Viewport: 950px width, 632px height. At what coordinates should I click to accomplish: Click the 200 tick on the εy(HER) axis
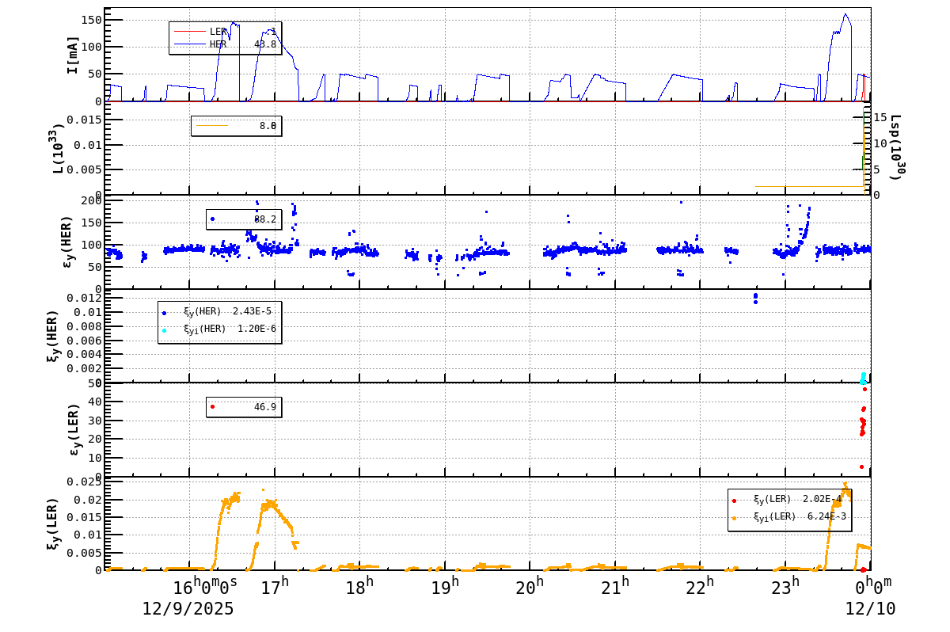93,200
